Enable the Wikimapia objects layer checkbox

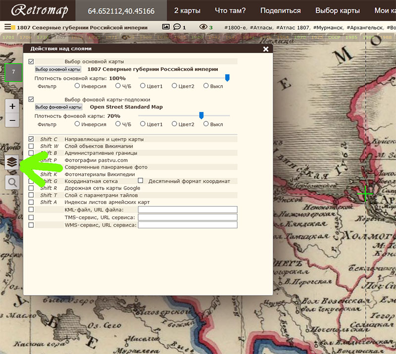click(31, 146)
